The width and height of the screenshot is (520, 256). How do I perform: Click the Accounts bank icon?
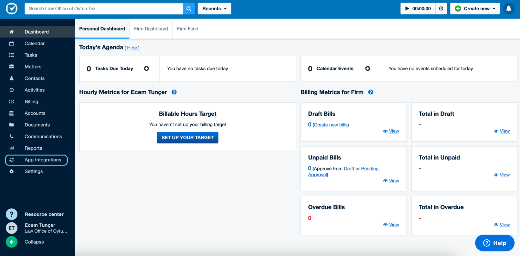coord(11,113)
